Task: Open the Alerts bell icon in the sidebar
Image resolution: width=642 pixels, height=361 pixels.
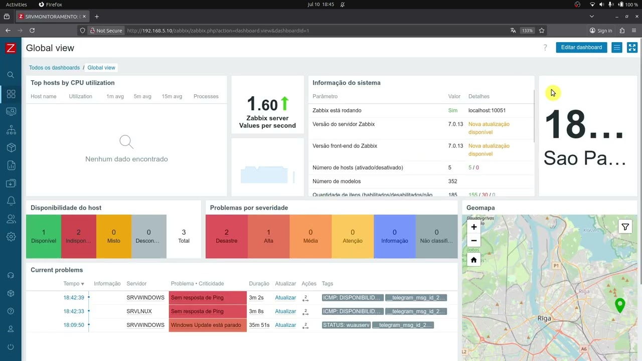Action: tap(11, 201)
